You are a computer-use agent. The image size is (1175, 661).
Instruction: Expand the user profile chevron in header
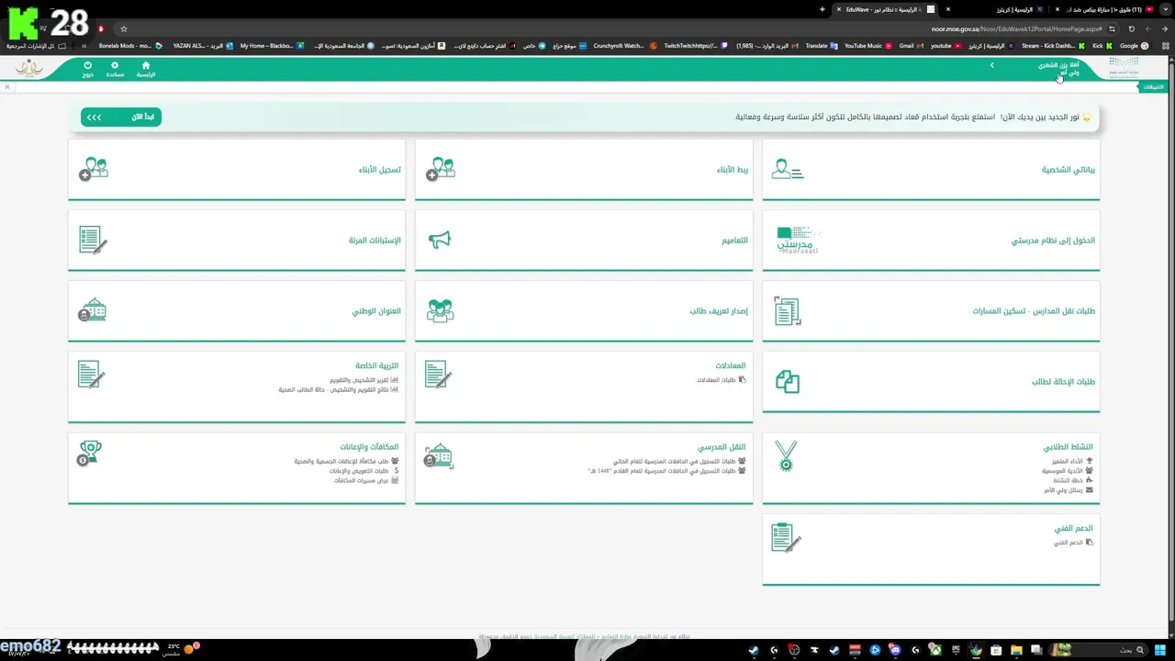click(x=991, y=65)
